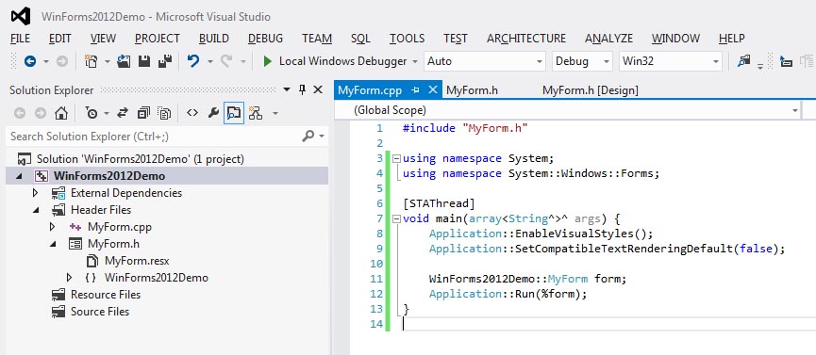The image size is (816, 355).
Task: Undo the last action
Action: (193, 61)
